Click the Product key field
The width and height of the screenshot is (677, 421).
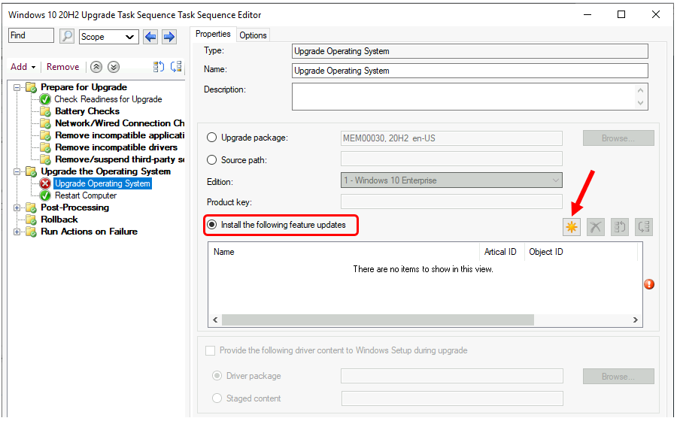coord(451,201)
